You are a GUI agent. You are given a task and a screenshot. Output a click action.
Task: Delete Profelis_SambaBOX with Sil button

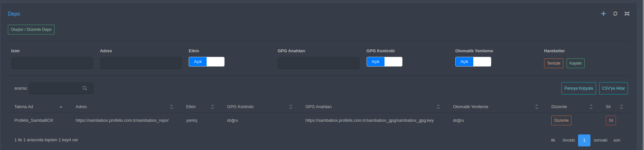pyautogui.click(x=611, y=120)
